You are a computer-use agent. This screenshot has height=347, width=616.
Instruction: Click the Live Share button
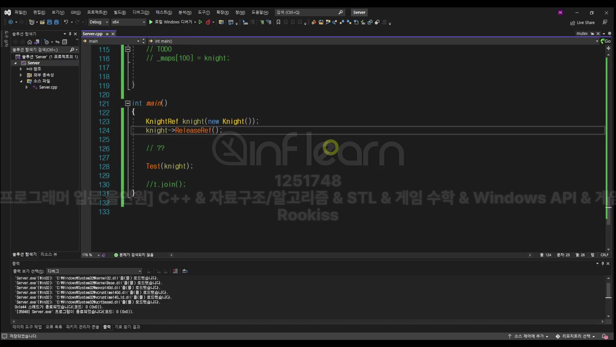(x=582, y=23)
